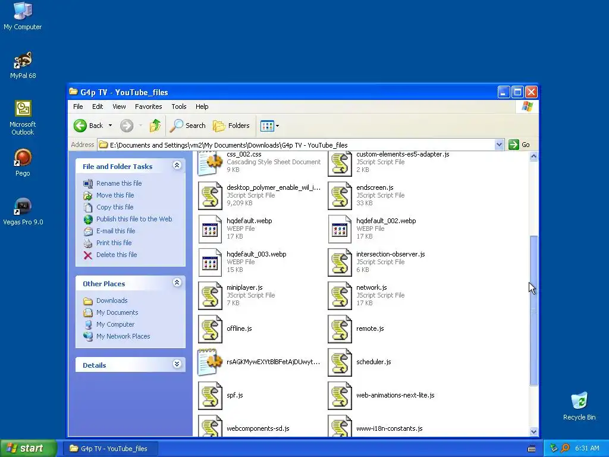Image resolution: width=609 pixels, height=457 pixels.
Task: Select offline.js file icon
Action: pos(210,329)
